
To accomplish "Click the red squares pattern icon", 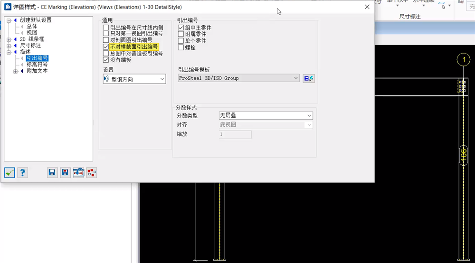I will click(x=92, y=173).
